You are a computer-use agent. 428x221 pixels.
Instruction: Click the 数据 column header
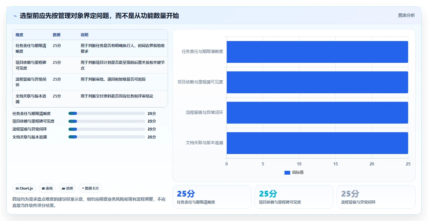tap(57, 35)
